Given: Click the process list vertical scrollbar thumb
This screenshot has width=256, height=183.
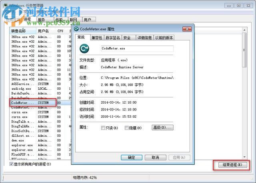Looking at the screenshot, I should (x=244, y=50).
